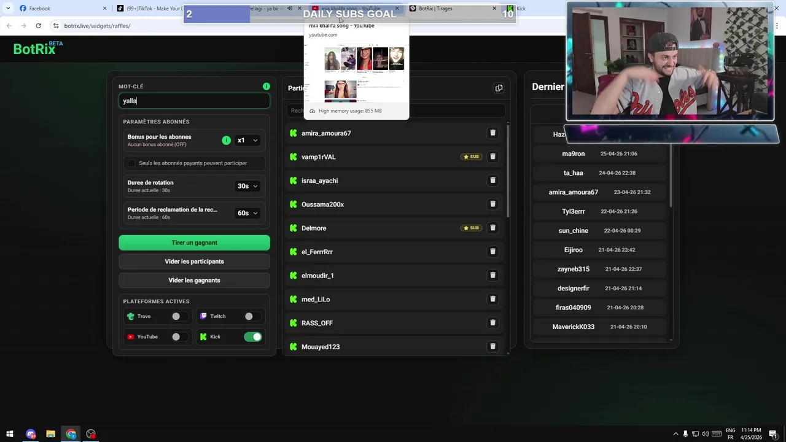
Task: Click winners list scrollbar
Action: click(671, 175)
